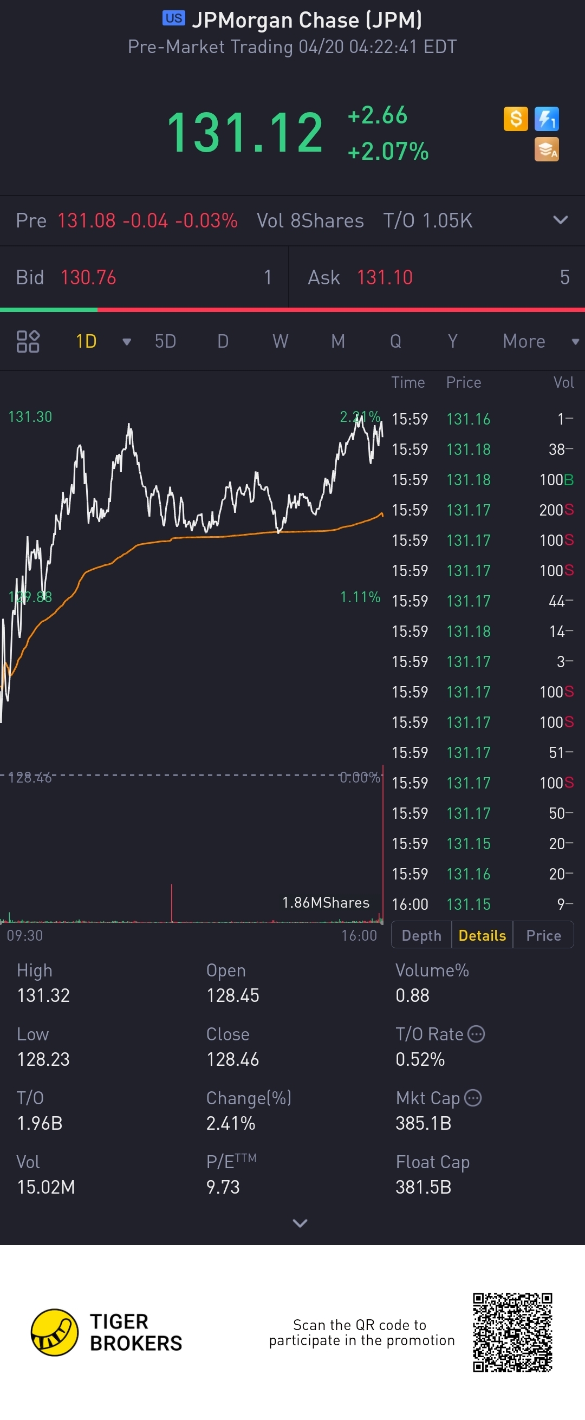Tap the Volume% value 0.88
Viewport: 585px width, 1420px height.
(x=412, y=995)
